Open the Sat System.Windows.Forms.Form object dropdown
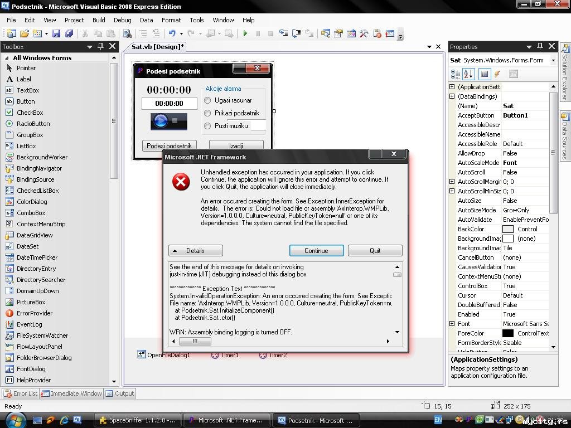Image resolution: width=571 pixels, height=428 pixels. coord(553,60)
